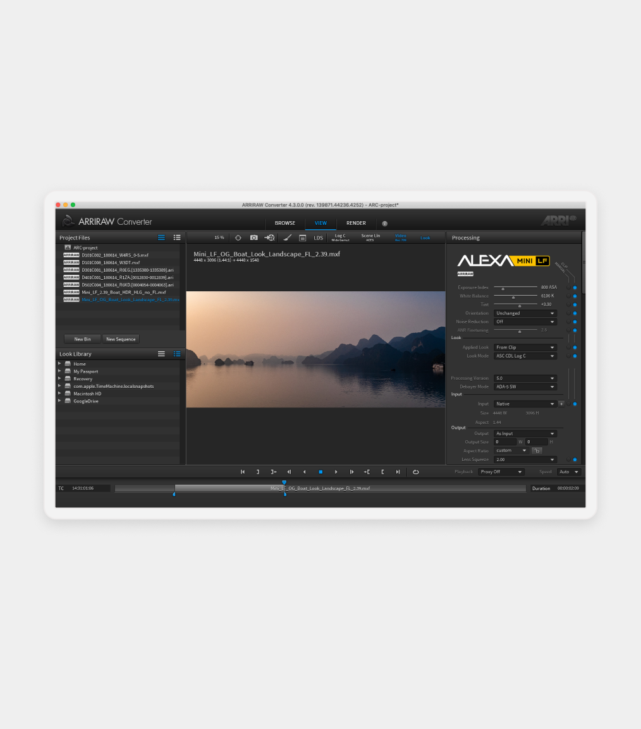Image resolution: width=641 pixels, height=729 pixels.
Task: Open the Processing Version dropdown
Action: pos(525,378)
